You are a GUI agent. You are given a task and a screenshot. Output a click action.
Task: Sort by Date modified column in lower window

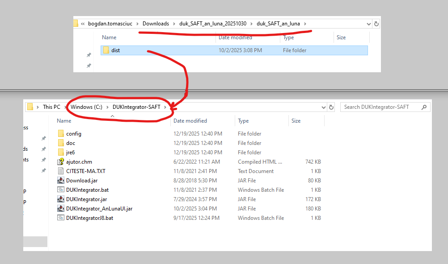(189, 121)
